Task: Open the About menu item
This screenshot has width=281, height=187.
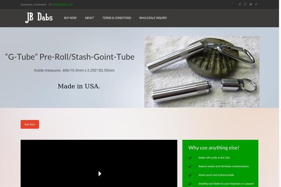Action: click(x=89, y=18)
